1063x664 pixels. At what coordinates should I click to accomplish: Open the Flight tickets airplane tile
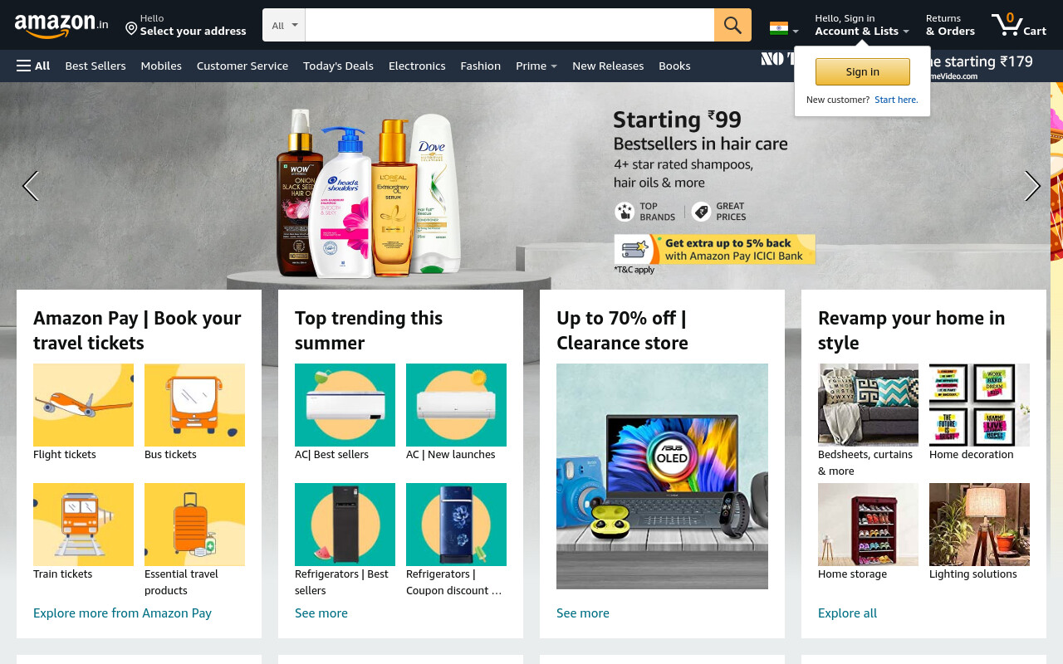pyautogui.click(x=83, y=405)
